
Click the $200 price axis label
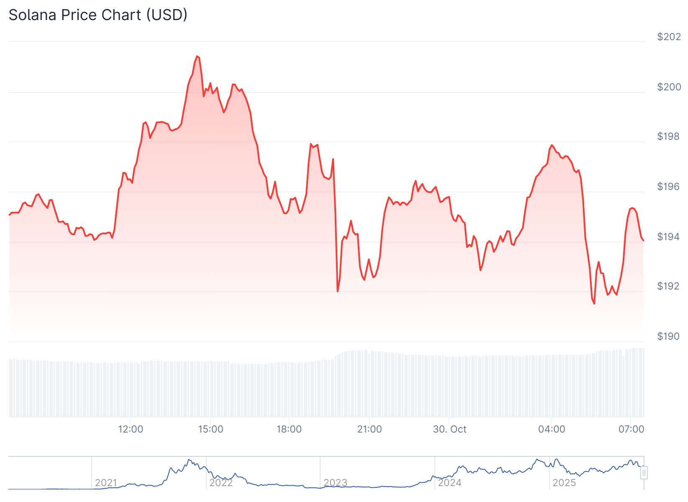pos(669,87)
